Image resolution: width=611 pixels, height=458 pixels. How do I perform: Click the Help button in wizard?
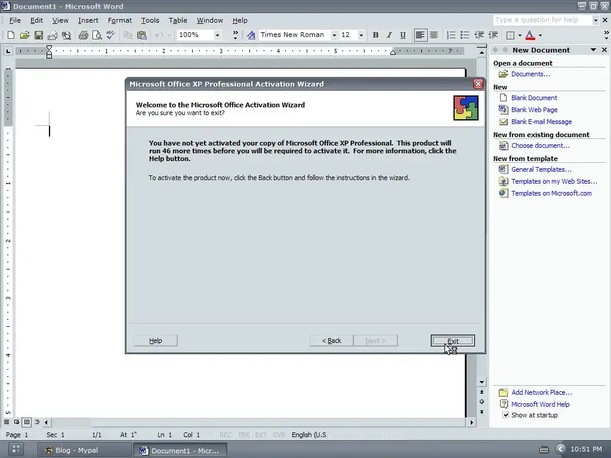click(156, 341)
